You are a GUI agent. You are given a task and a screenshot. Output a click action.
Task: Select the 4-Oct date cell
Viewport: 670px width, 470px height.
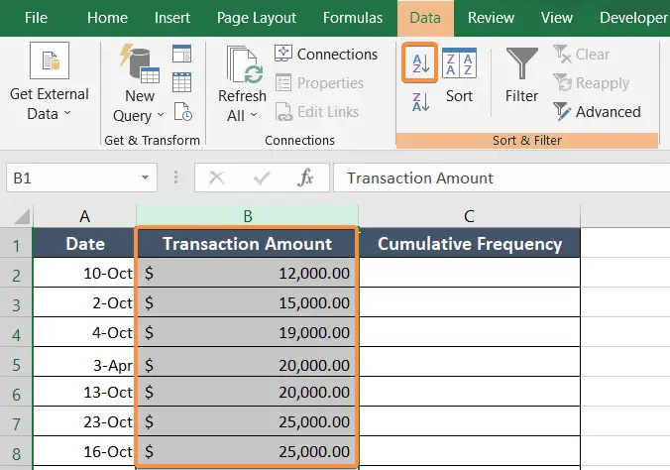coord(84,332)
